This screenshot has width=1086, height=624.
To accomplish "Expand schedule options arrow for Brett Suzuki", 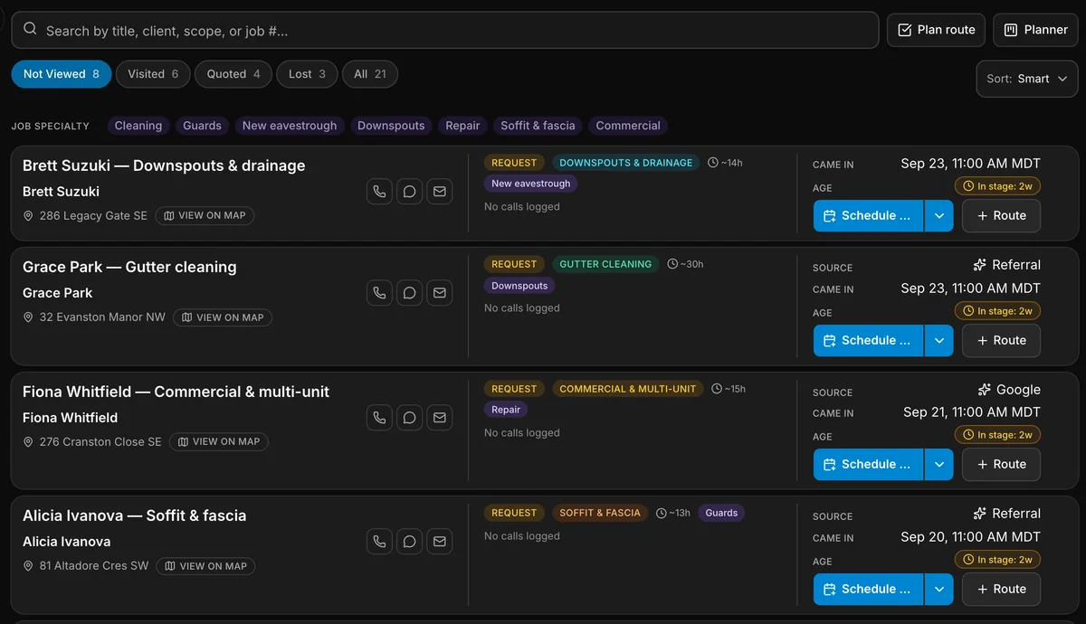I will pos(938,216).
